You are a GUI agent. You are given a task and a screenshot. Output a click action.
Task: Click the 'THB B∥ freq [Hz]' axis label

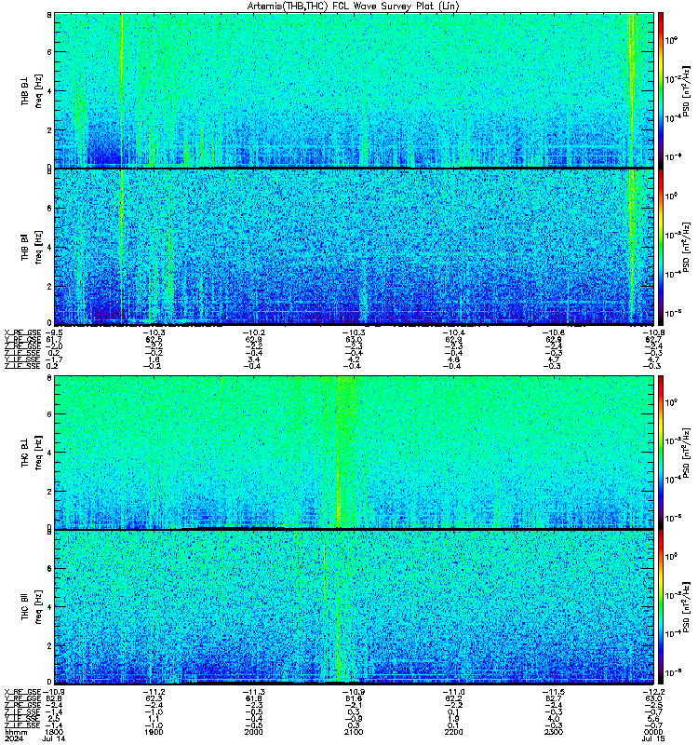[32, 247]
